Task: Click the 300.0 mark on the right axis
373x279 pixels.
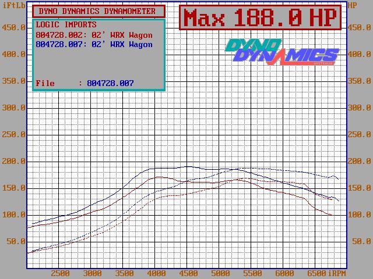Action: pos(359,108)
